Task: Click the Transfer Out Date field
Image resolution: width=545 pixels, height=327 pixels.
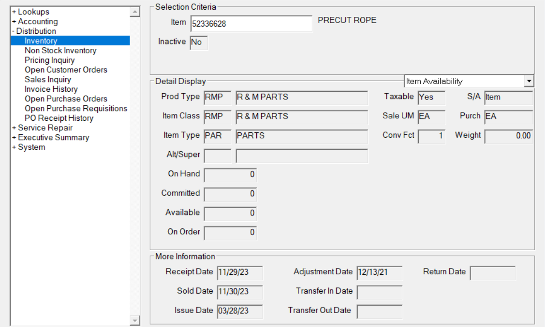Action: pyautogui.click(x=380, y=312)
